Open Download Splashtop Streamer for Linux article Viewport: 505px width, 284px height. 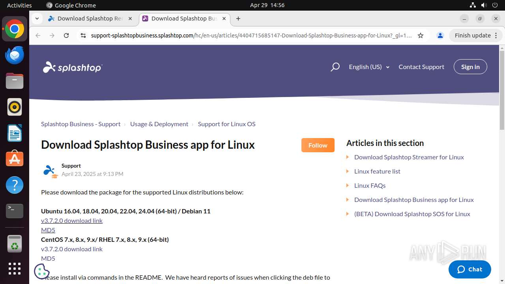click(x=409, y=157)
